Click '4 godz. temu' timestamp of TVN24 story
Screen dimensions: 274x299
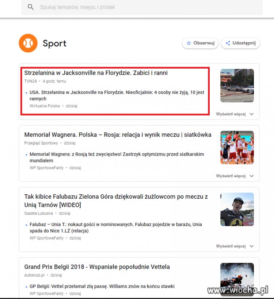(x=54, y=81)
